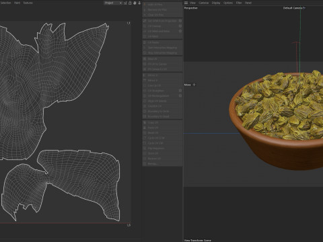Screen dimensions: 323x242
Task: Click UV Weld and Relax icon
Action: pyautogui.click(x=145, y=31)
